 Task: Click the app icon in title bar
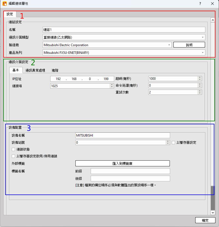[5, 4]
